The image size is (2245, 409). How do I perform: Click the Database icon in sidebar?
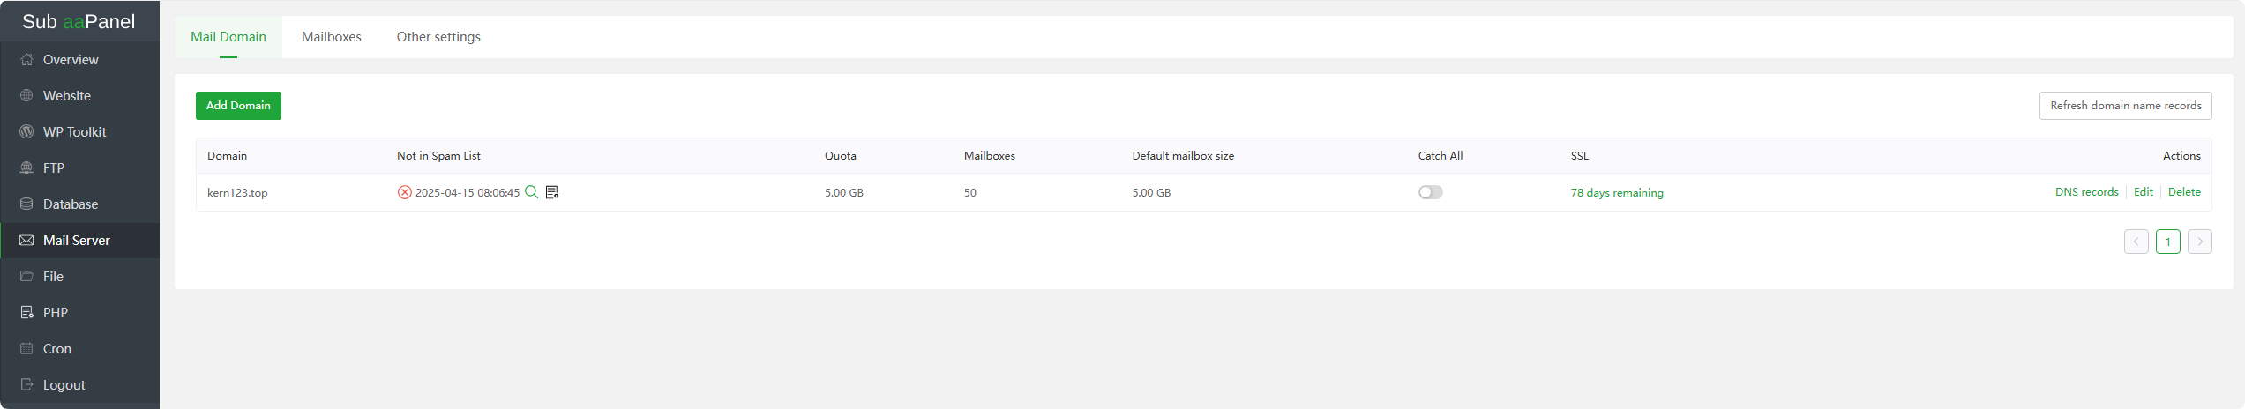[x=26, y=204]
